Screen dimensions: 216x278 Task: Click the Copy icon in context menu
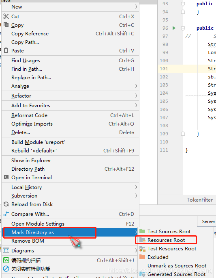(6, 25)
